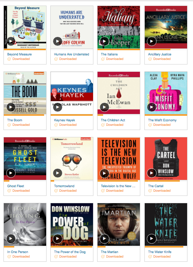Click the Downloaded checkmark icon under Television Is the New

coord(103,191)
